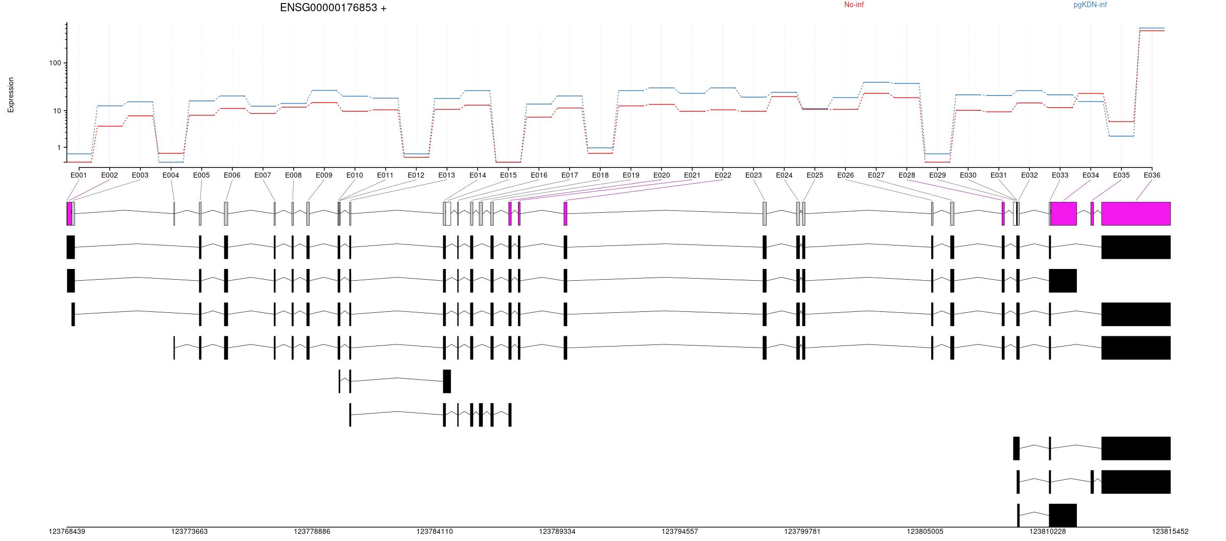Click the large final exon of bottom transcript
This screenshot has width=1226, height=541.
1063,515
